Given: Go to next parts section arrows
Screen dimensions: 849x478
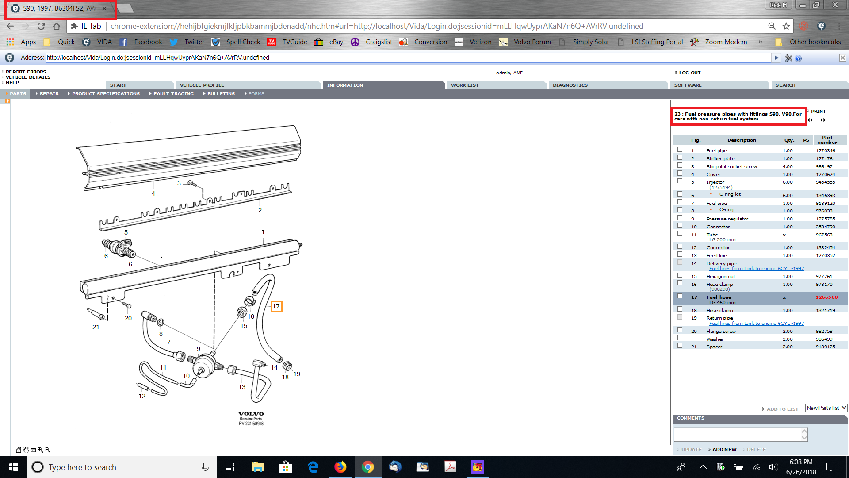Looking at the screenshot, I should tap(823, 120).
